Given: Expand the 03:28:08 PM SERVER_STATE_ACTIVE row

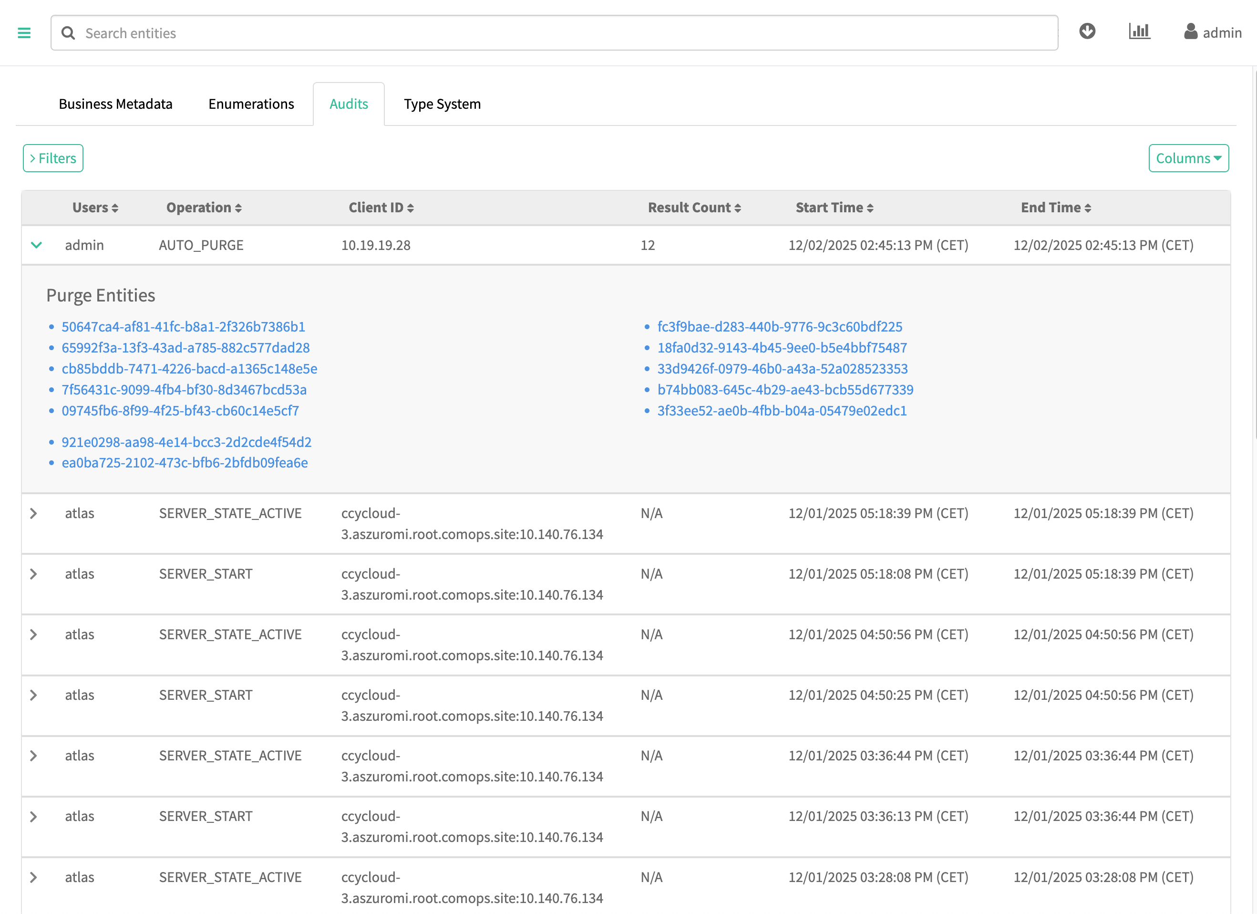Looking at the screenshot, I should [34, 877].
